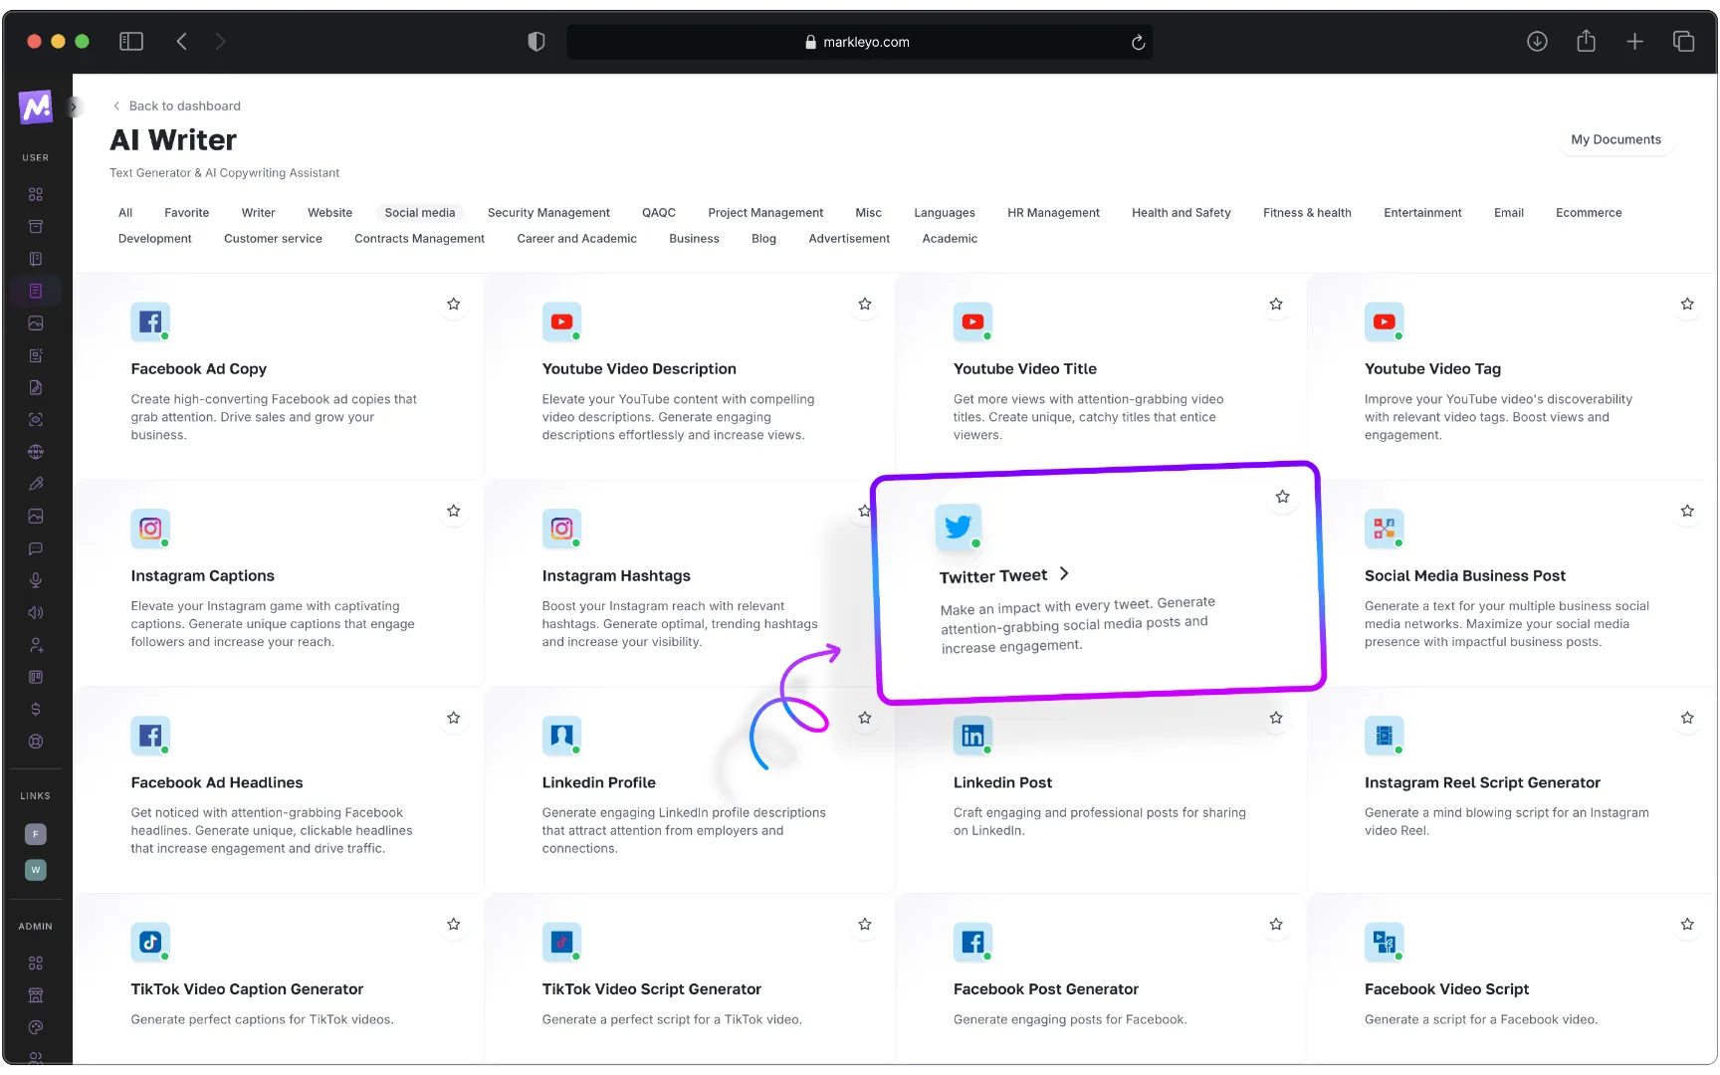Click the Linkedin Post icon
Viewport: 1720px width, 1075px height.
tap(972, 736)
